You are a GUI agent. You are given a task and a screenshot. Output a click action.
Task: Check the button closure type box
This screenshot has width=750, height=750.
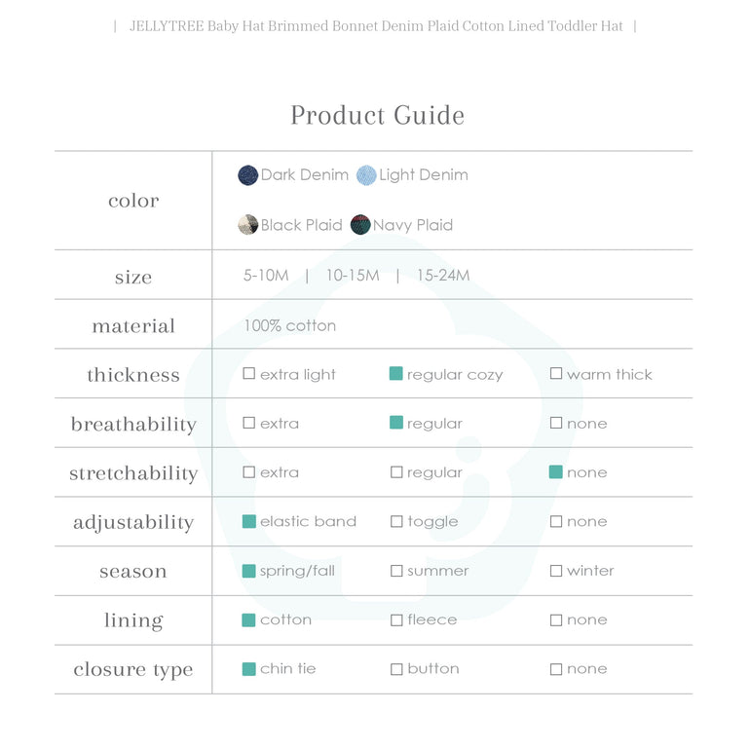[x=396, y=669]
